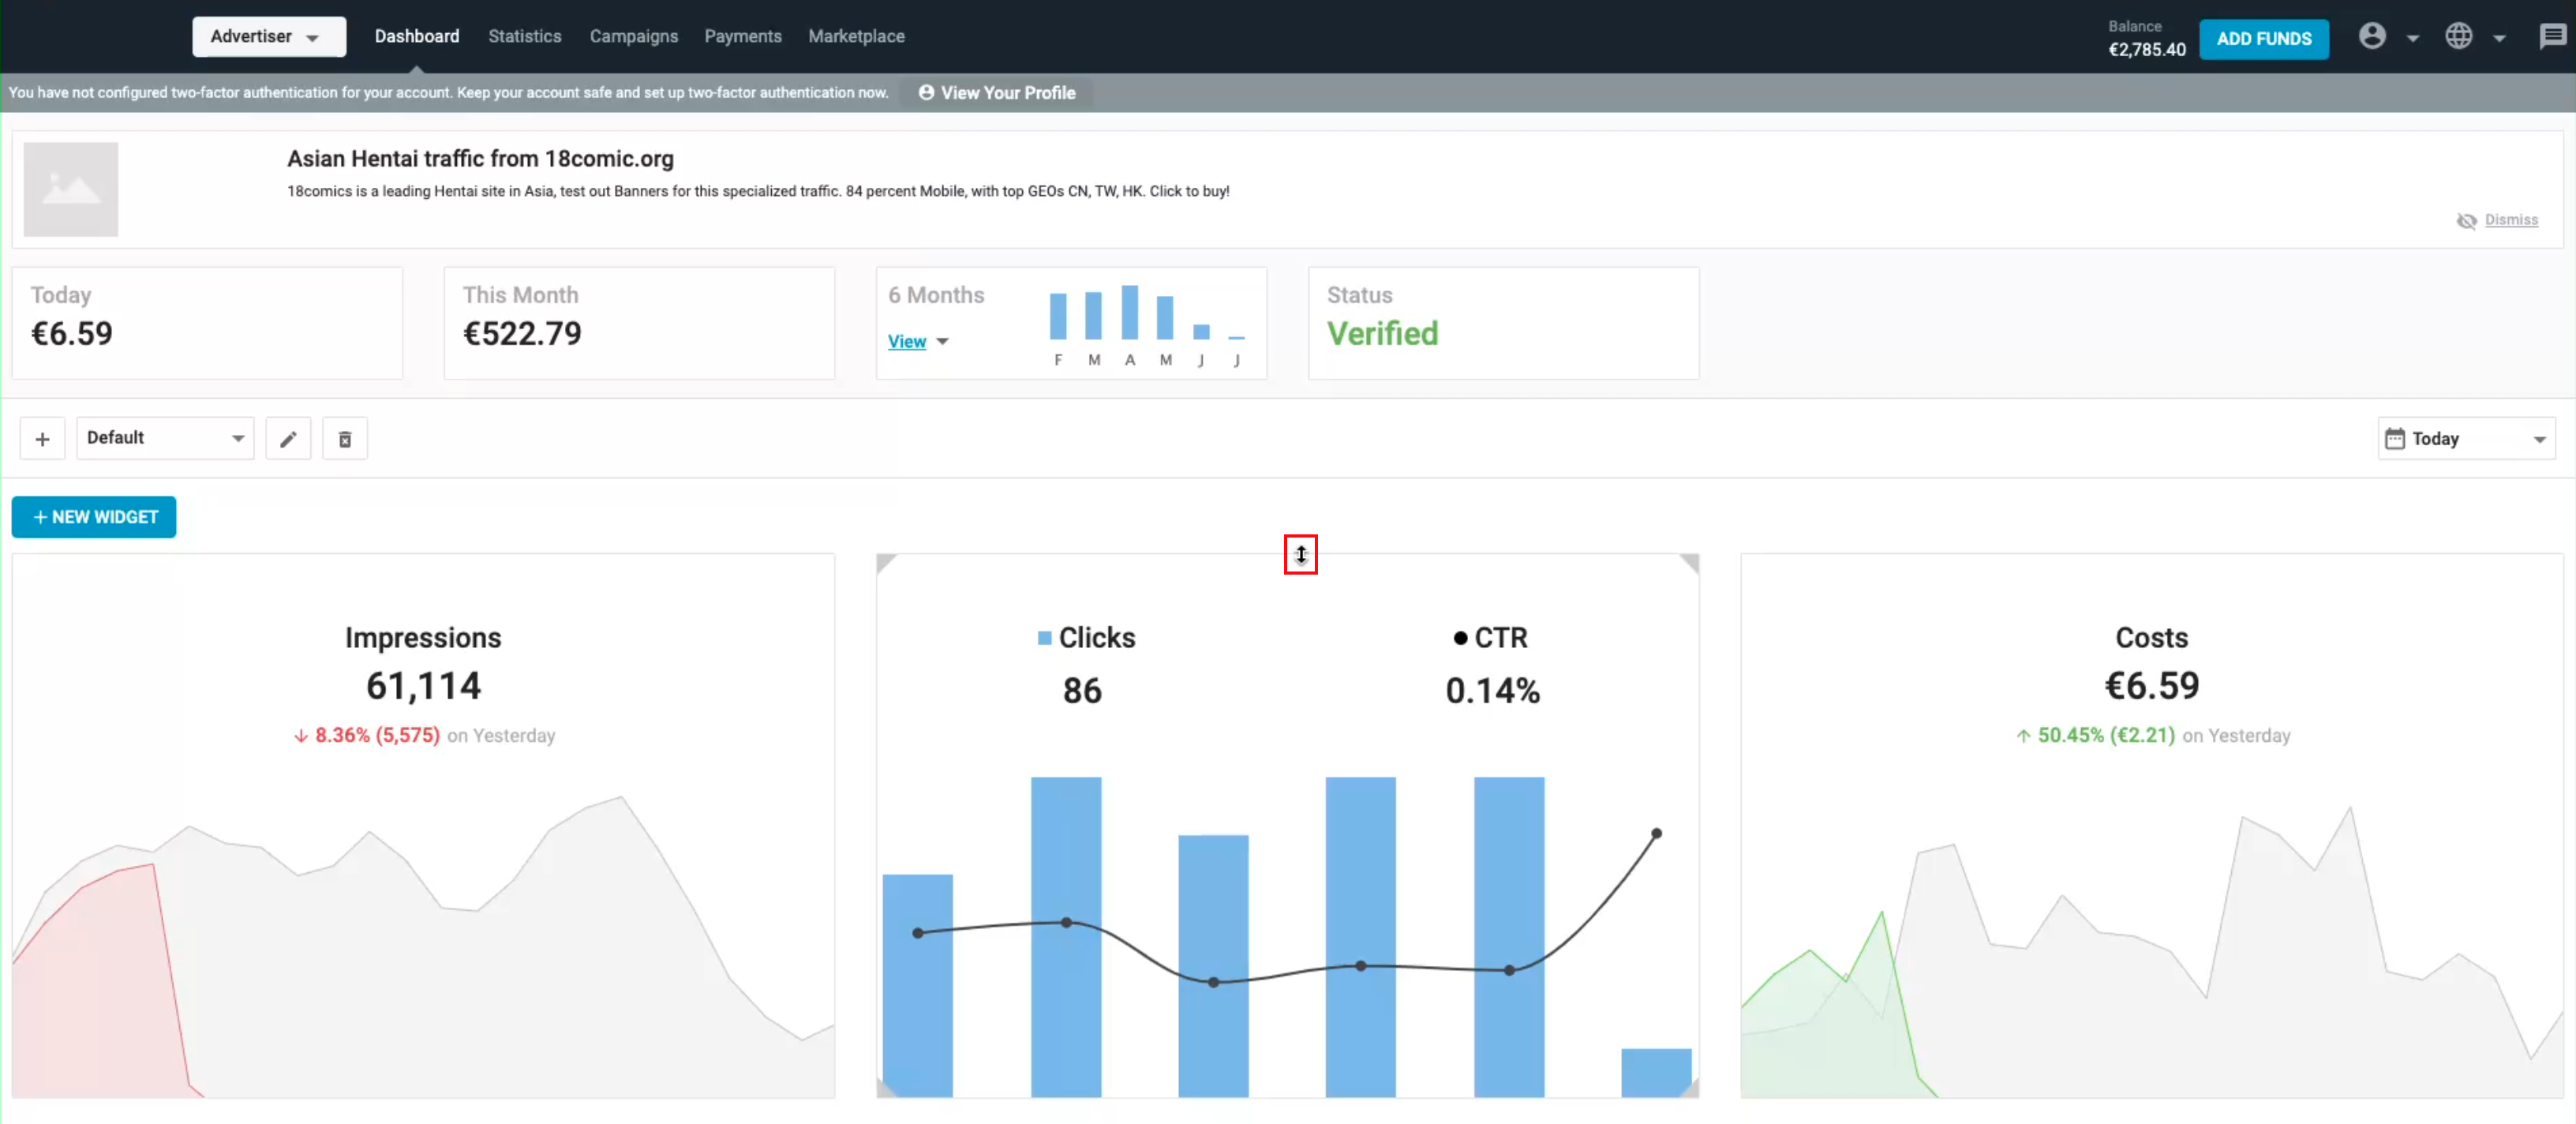Image resolution: width=2576 pixels, height=1124 pixels.
Task: Click the trash delete dashboard icon
Action: tap(344, 439)
